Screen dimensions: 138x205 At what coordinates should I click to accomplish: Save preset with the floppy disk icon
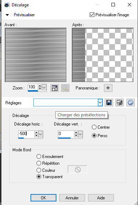109,102
